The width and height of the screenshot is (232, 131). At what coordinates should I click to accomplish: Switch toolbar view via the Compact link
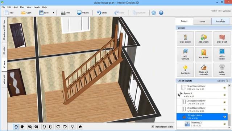tap(227, 11)
